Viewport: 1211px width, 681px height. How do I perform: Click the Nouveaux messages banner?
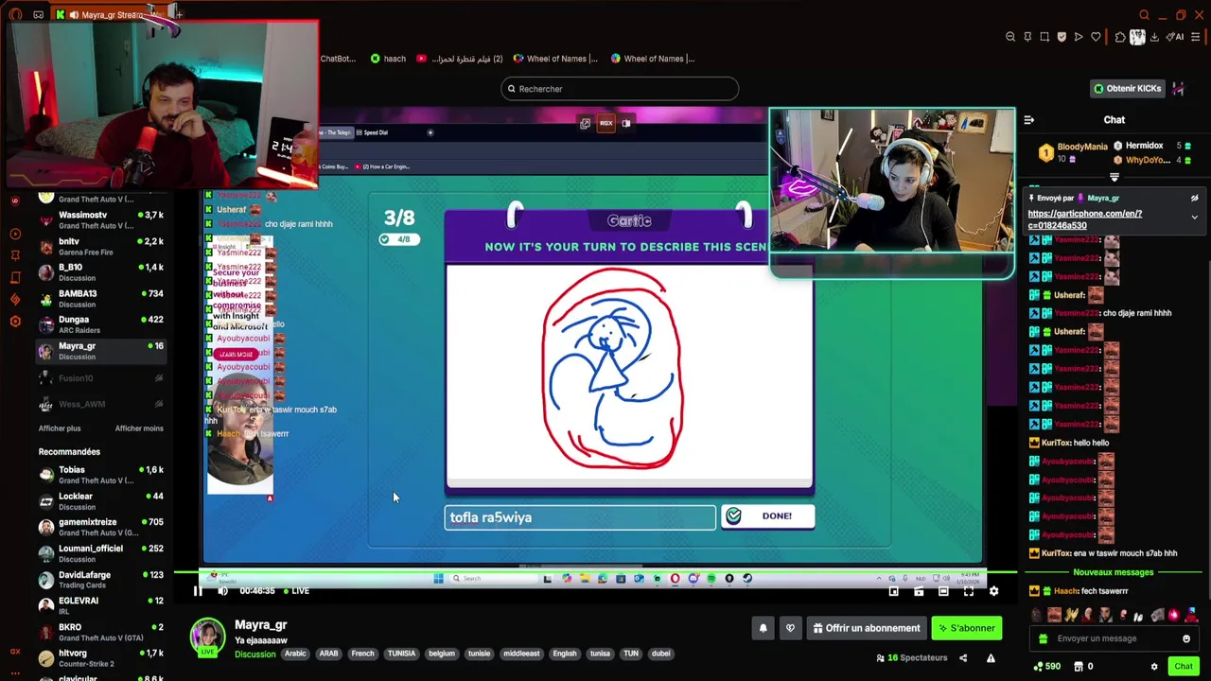(x=1114, y=572)
